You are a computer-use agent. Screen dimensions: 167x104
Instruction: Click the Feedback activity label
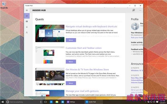[x=137, y=49]
